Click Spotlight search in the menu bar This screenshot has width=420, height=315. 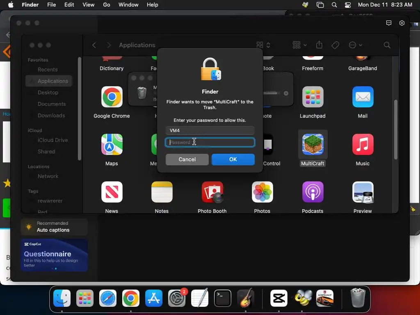coord(334,5)
